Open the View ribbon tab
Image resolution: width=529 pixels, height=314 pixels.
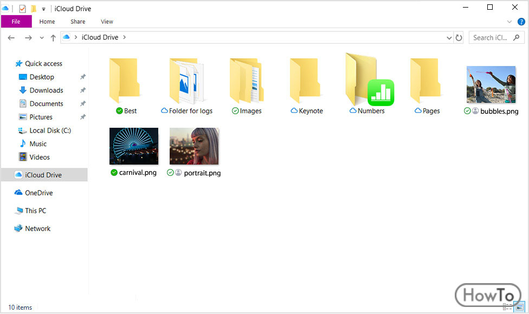pyautogui.click(x=107, y=22)
